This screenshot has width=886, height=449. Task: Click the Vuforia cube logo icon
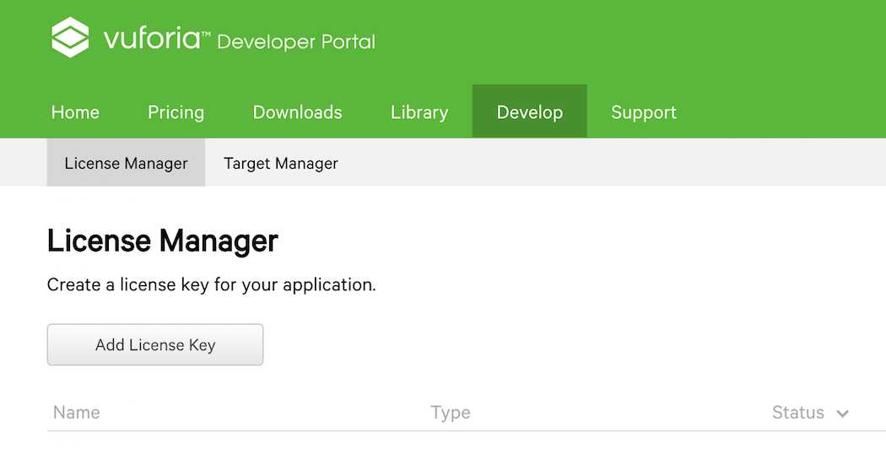(70, 37)
